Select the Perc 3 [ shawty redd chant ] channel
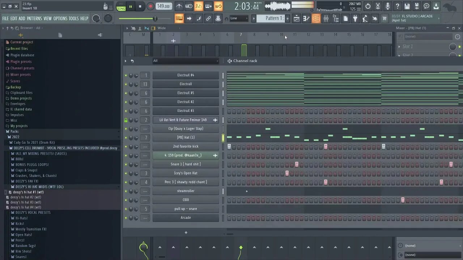 tap(186, 182)
